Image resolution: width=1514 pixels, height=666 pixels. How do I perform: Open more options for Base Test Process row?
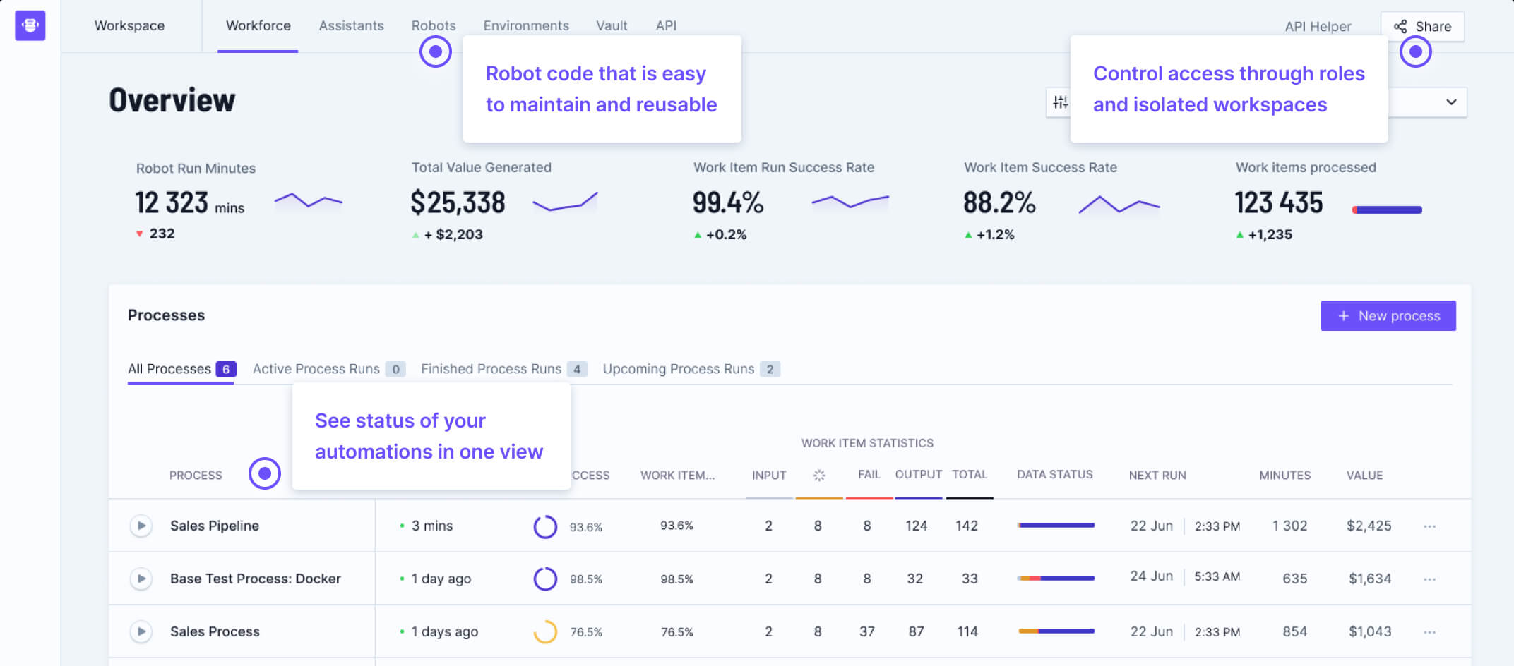1430,579
